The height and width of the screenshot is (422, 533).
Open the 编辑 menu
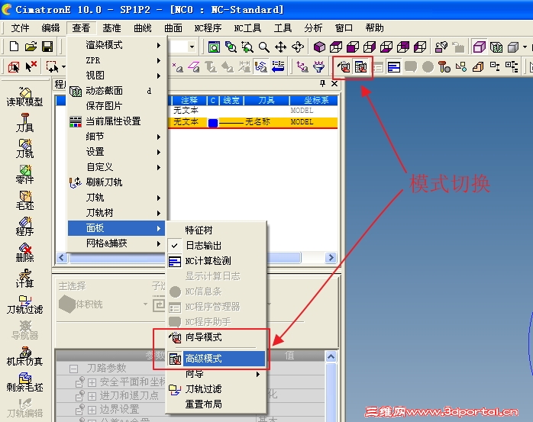tap(50, 28)
